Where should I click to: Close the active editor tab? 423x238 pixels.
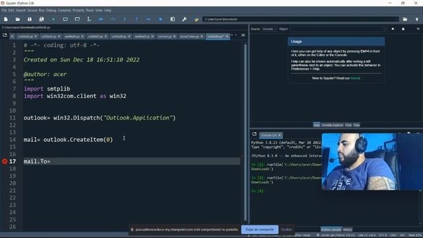(227, 36)
